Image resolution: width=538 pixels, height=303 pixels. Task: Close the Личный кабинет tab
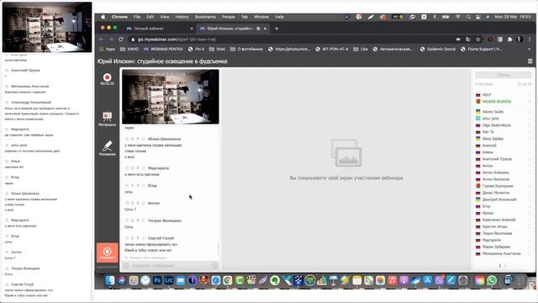click(192, 29)
